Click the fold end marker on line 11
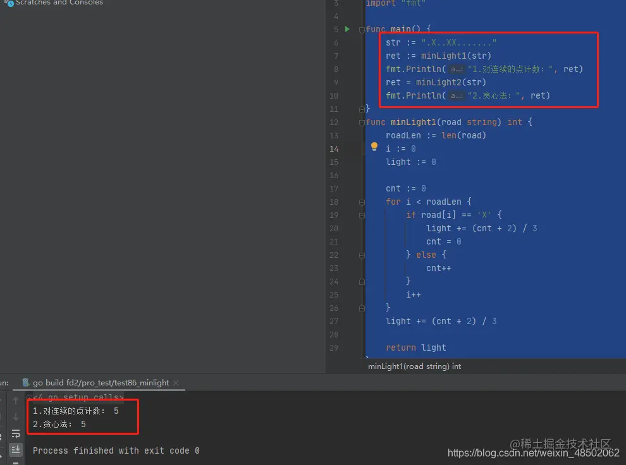The height and width of the screenshot is (465, 626). [362, 109]
